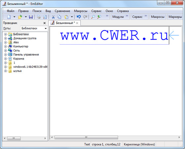Expand the Домашняя группа node

tap(5, 38)
